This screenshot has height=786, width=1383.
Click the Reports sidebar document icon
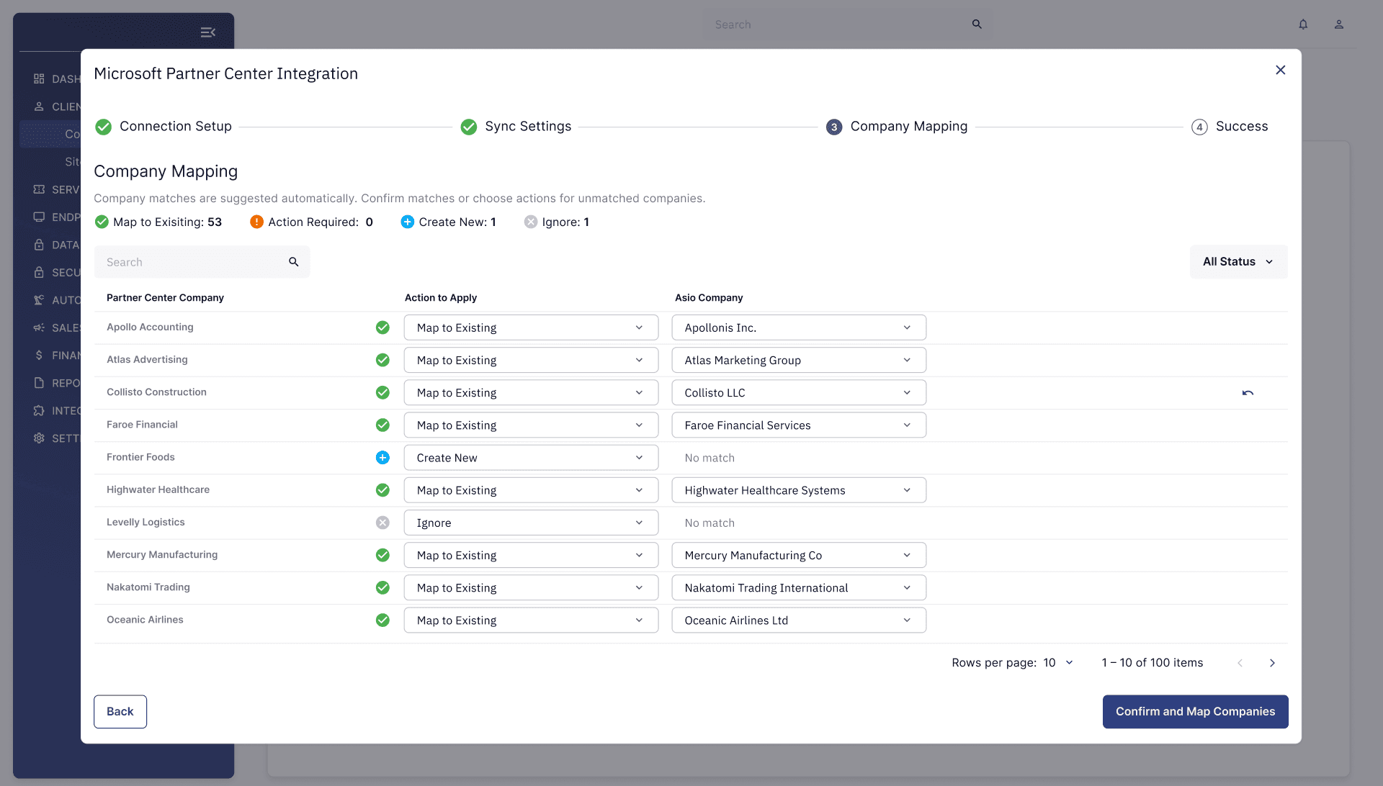coord(39,383)
